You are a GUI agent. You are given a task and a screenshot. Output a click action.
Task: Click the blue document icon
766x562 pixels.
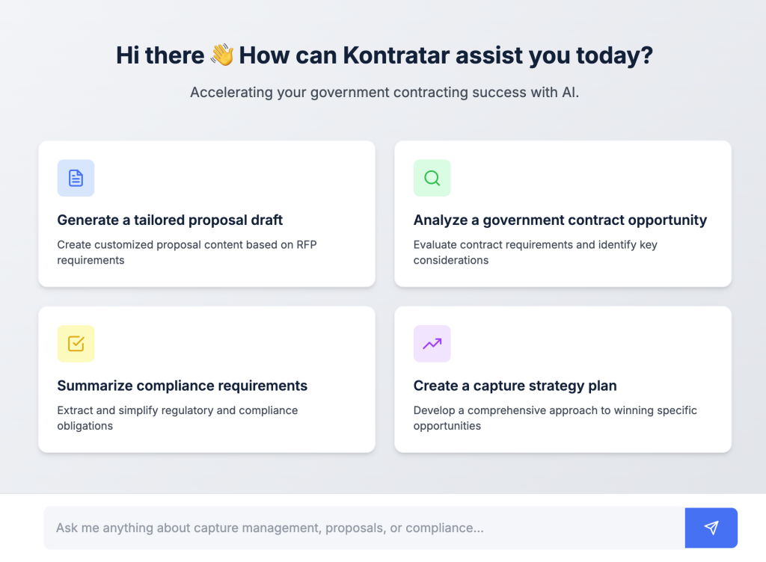coord(76,178)
